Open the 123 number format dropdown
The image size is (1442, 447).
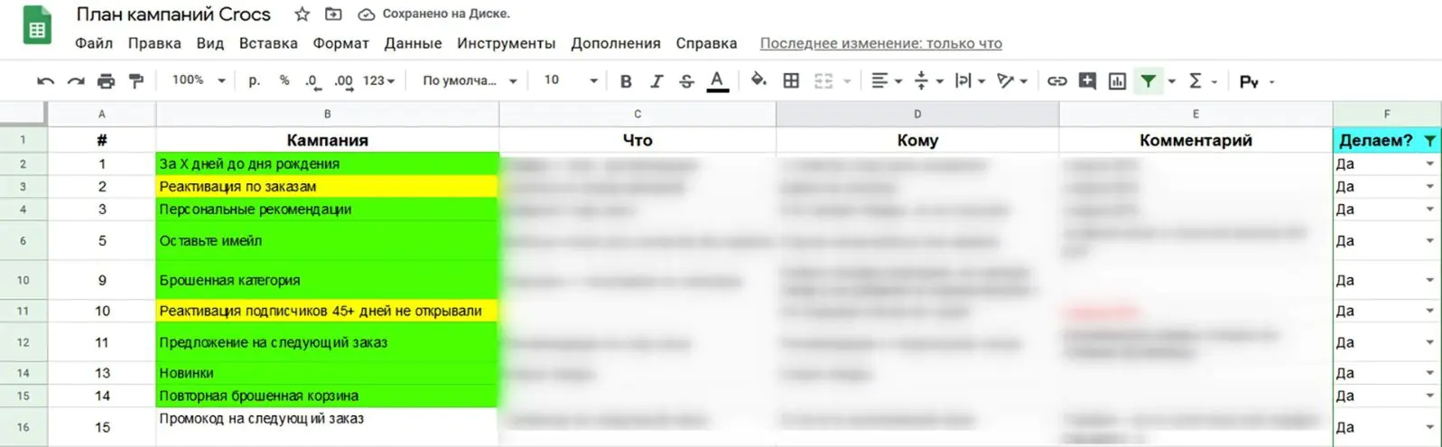[378, 80]
